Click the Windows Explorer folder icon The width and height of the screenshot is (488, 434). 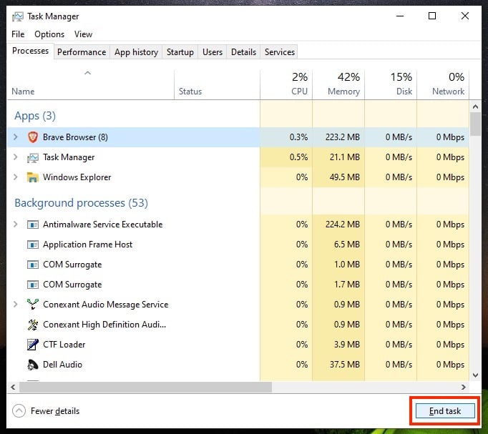tap(33, 177)
